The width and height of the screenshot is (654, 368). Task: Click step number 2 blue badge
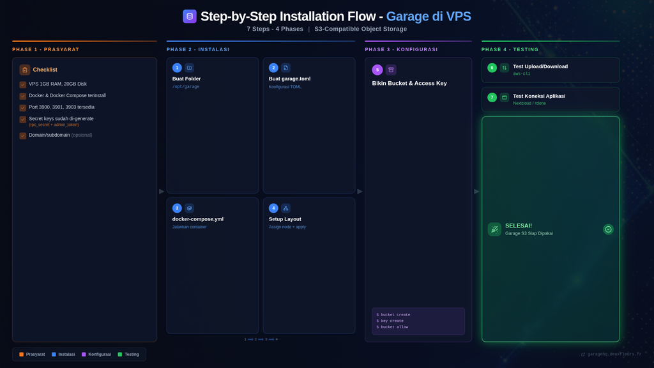click(273, 68)
